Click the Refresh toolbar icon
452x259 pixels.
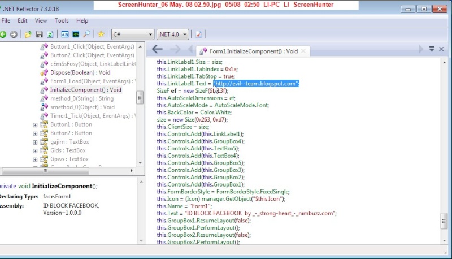[50, 34]
